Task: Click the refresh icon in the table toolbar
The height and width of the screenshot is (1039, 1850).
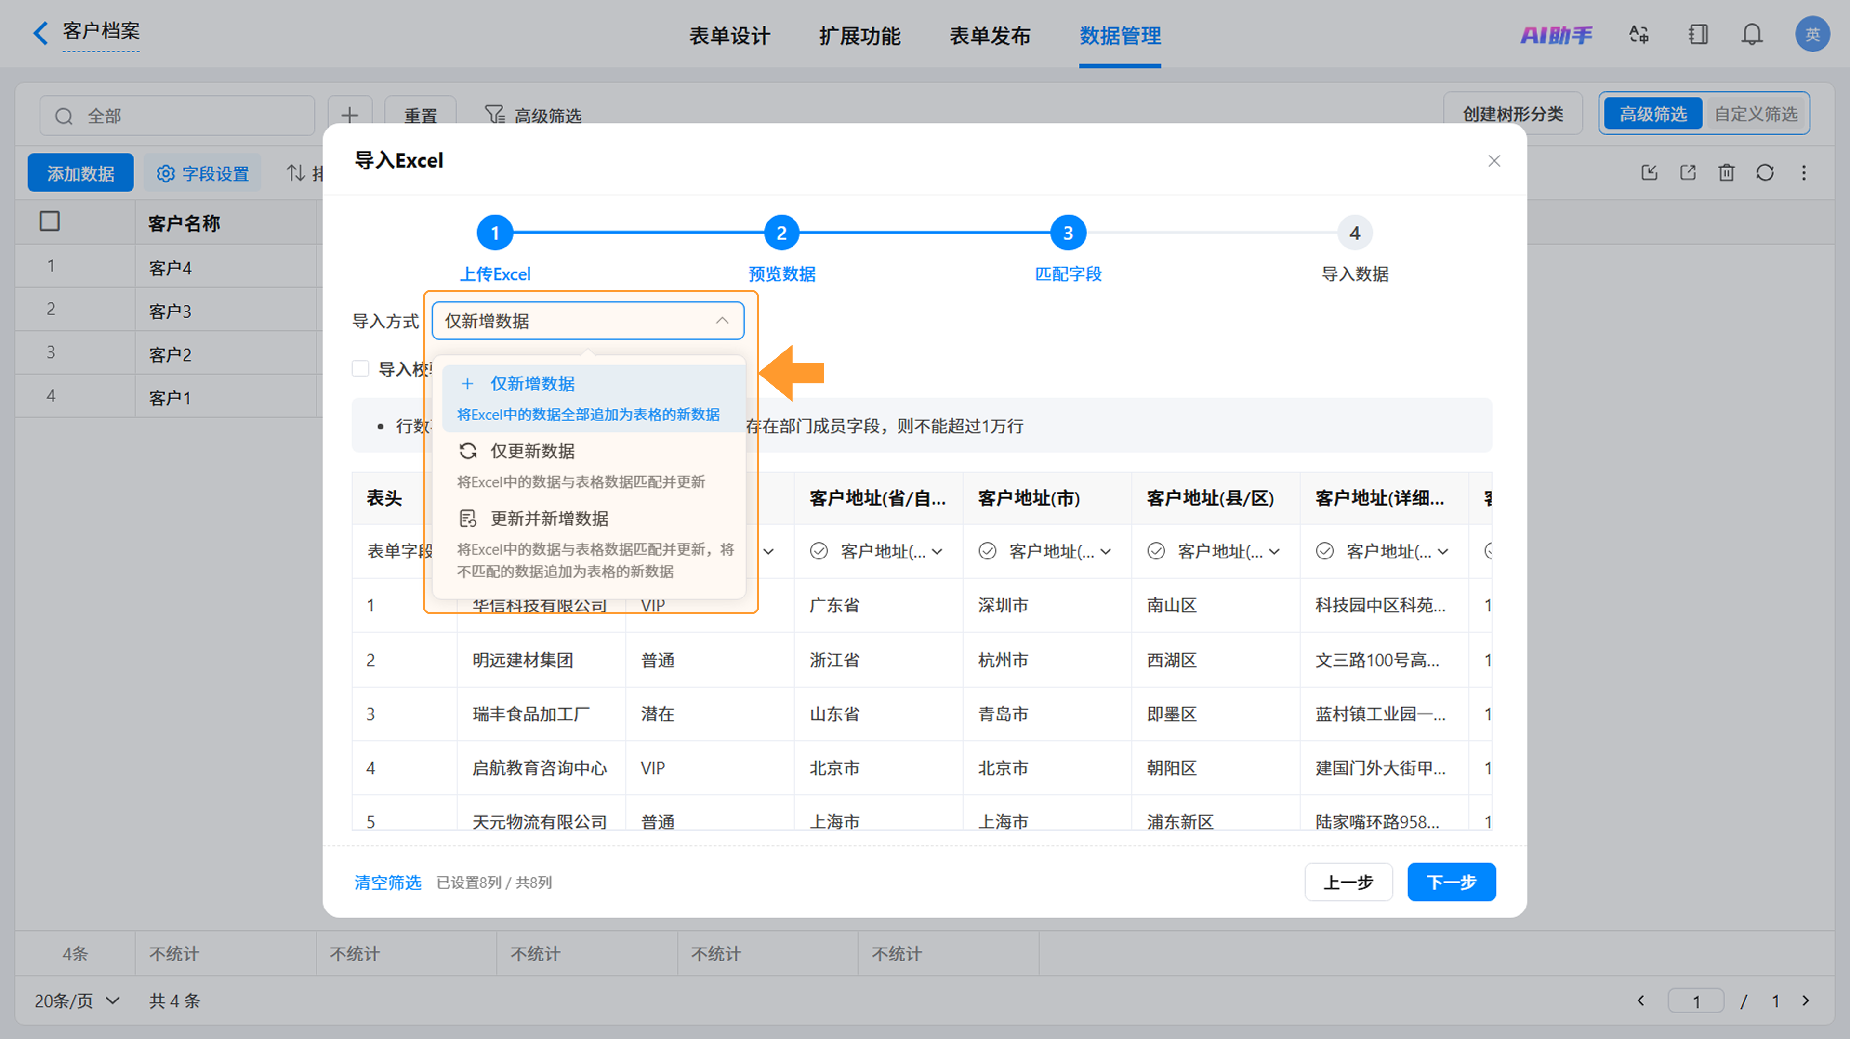Action: coord(1765,172)
